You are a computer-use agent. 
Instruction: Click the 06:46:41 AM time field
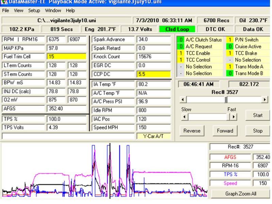[199, 84]
